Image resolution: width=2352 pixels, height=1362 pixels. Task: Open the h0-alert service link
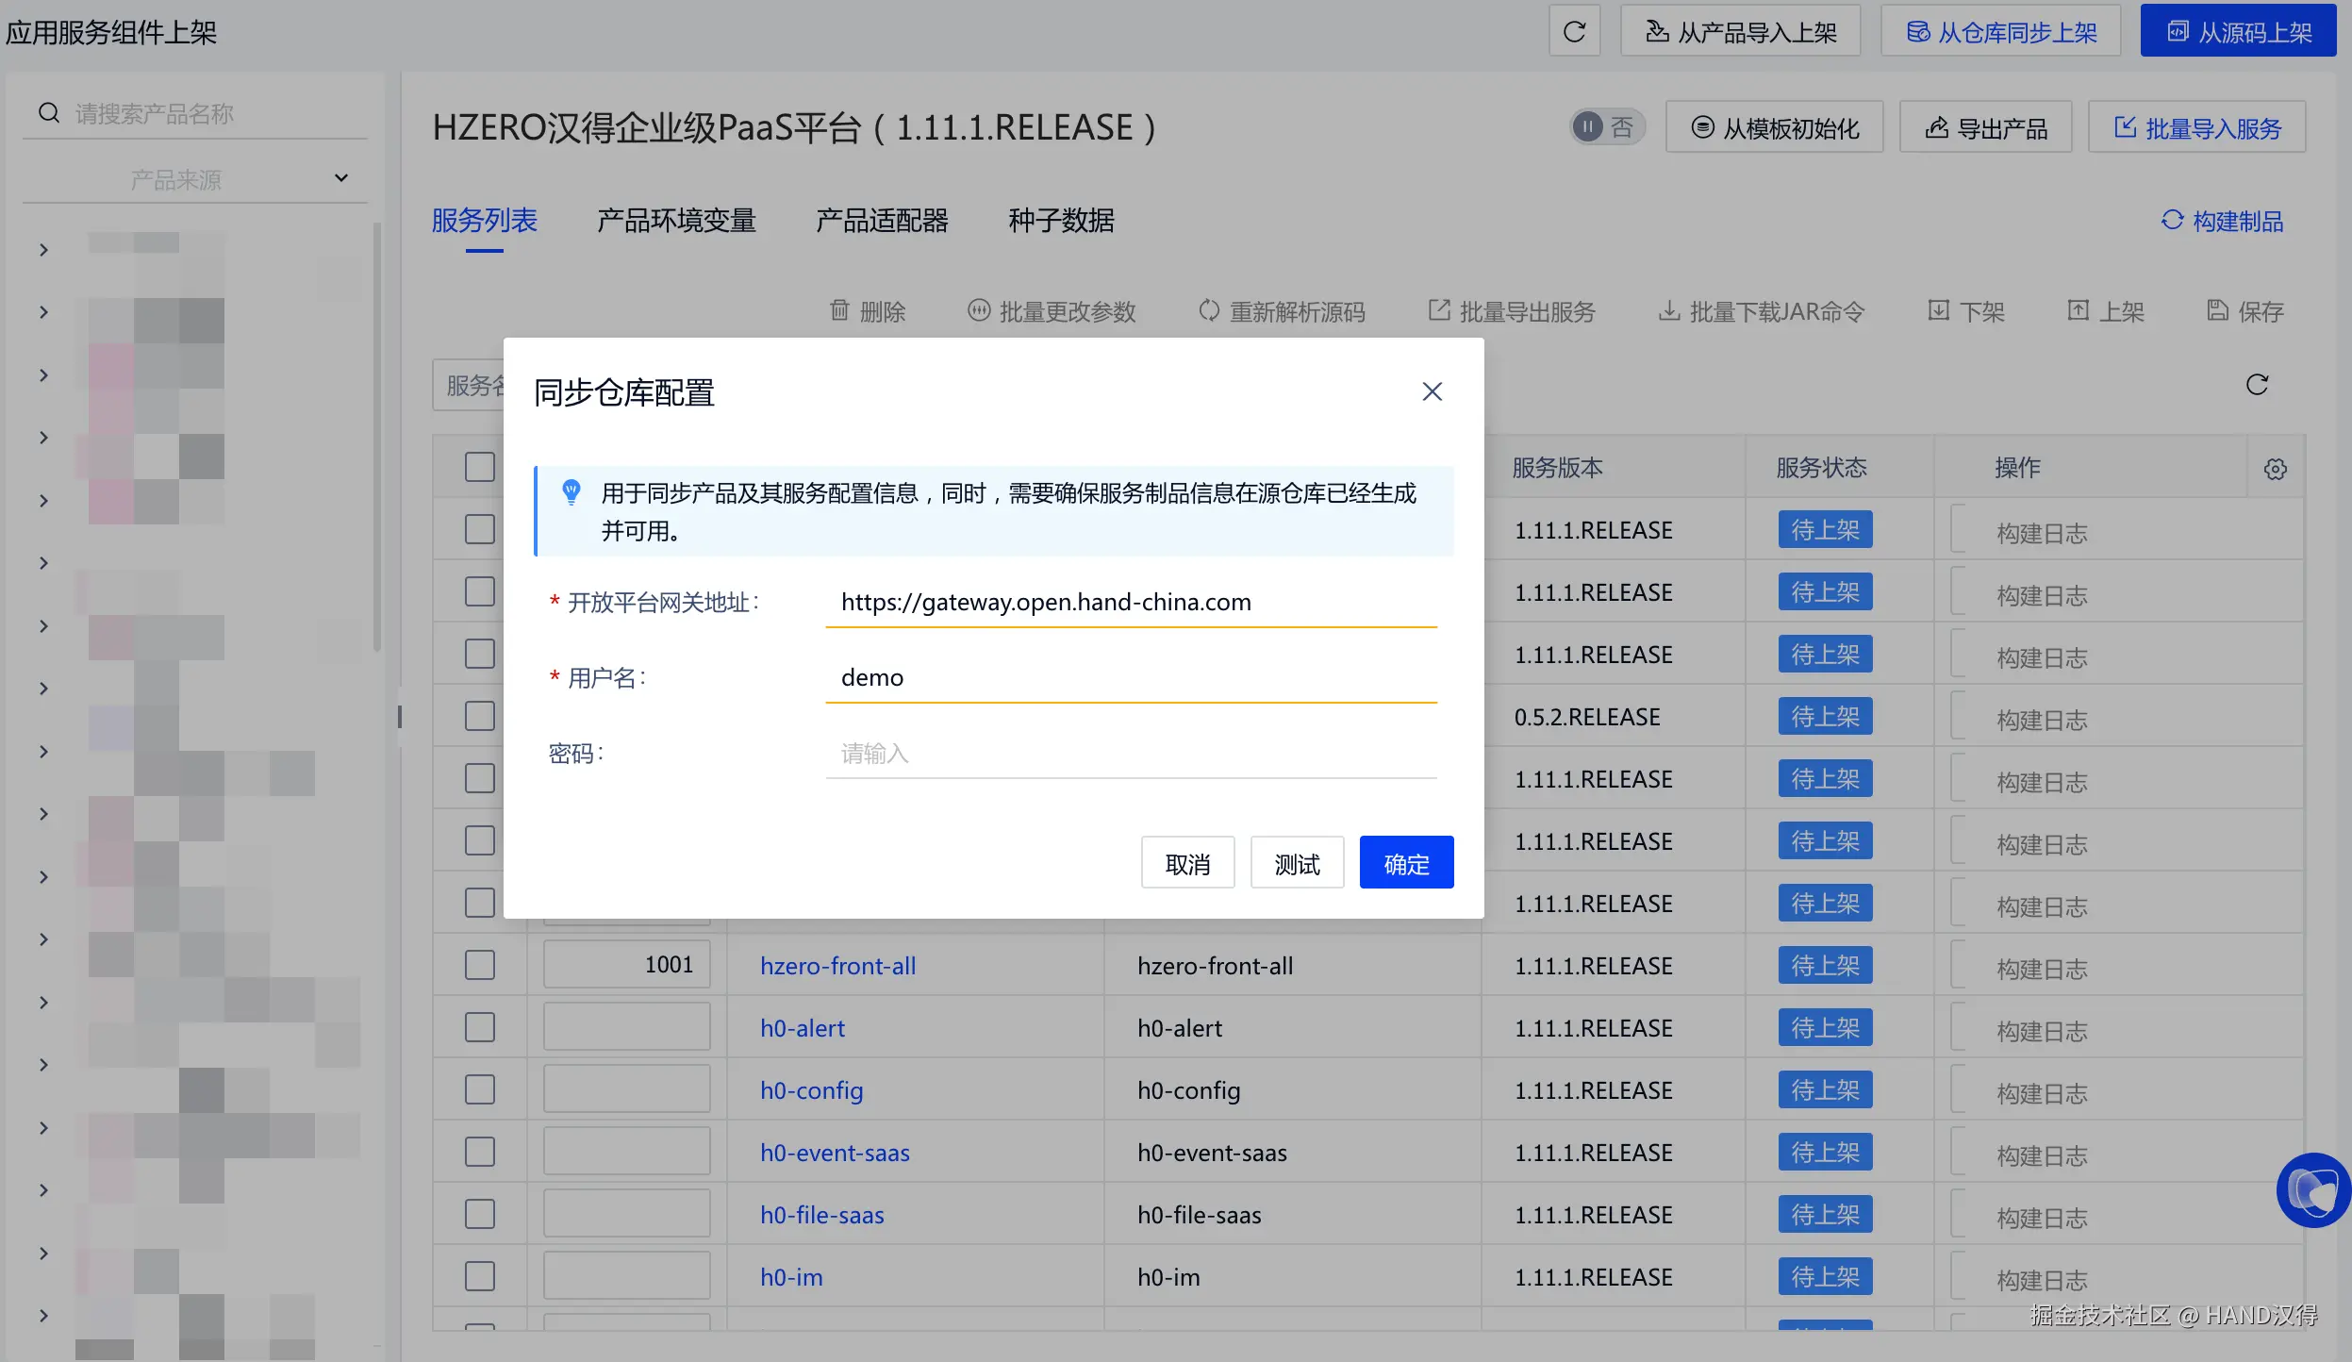pyautogui.click(x=802, y=1028)
